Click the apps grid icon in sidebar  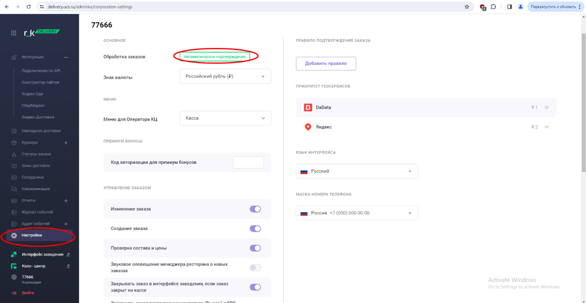coord(14,33)
